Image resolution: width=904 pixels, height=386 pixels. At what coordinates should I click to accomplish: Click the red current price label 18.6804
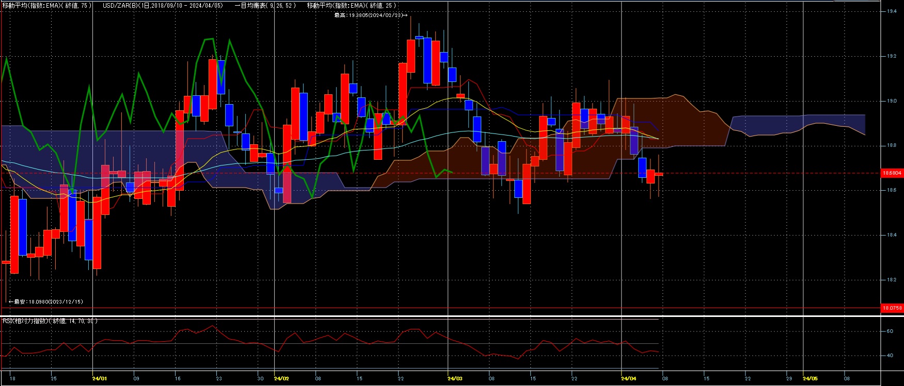point(892,173)
